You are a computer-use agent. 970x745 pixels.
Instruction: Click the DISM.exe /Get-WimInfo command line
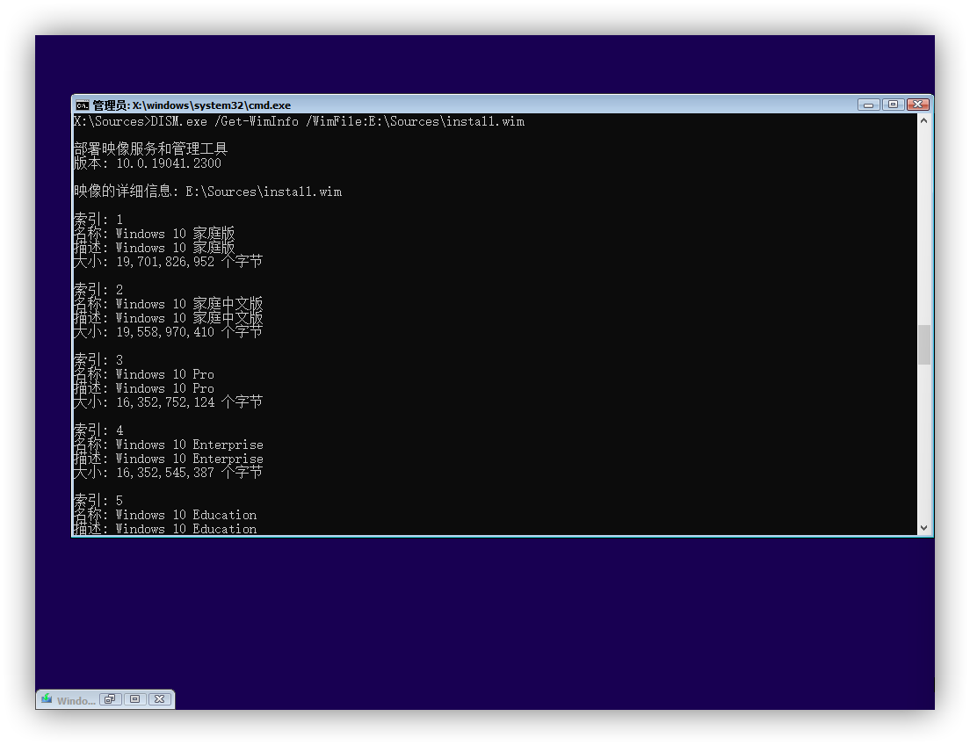pyautogui.click(x=300, y=121)
